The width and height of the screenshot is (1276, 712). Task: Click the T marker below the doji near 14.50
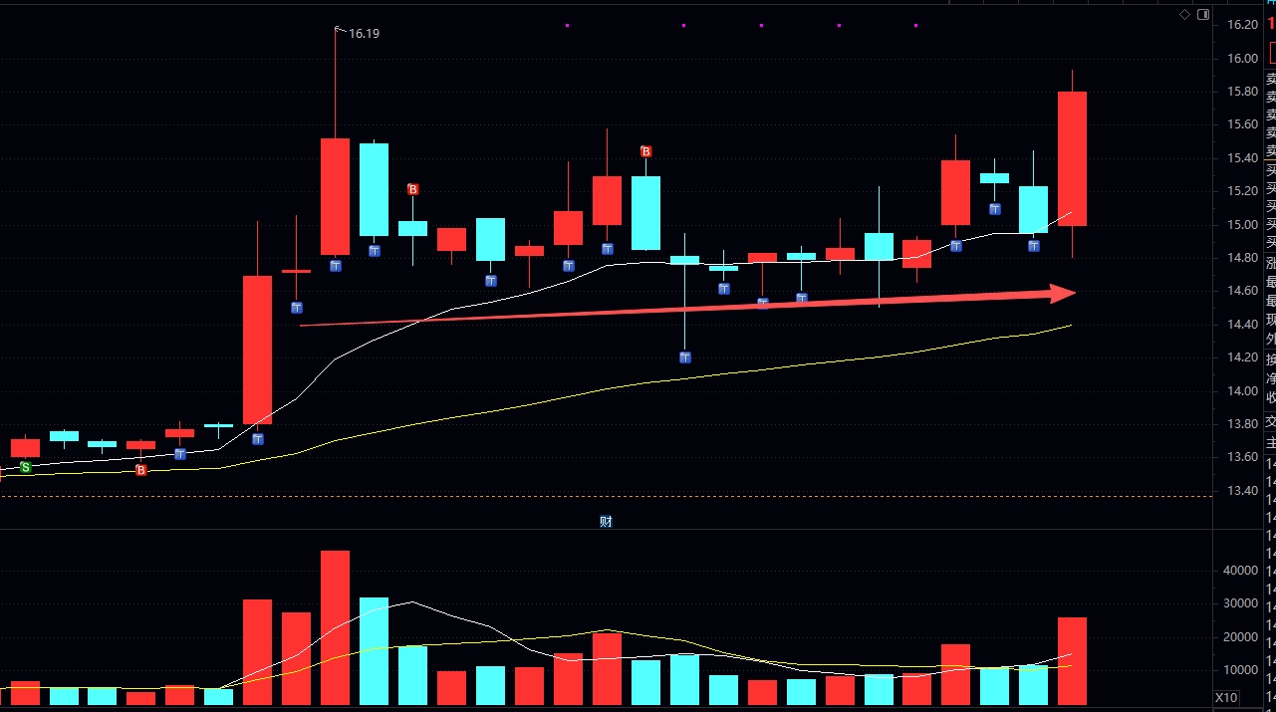296,308
